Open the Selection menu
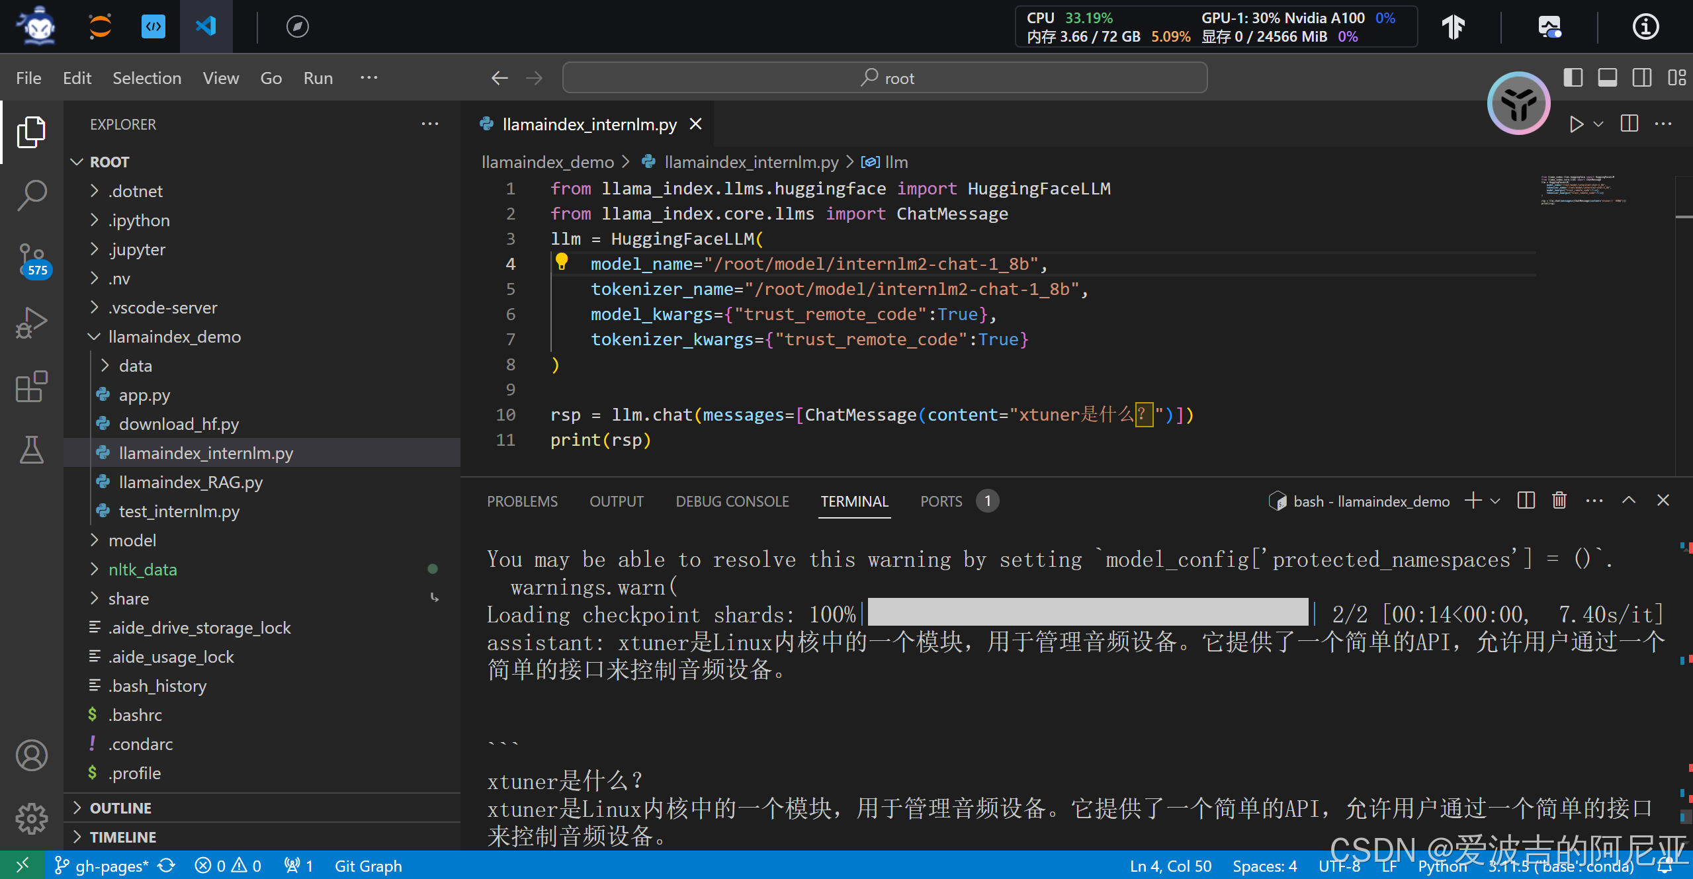The width and height of the screenshot is (1693, 879). (x=146, y=78)
